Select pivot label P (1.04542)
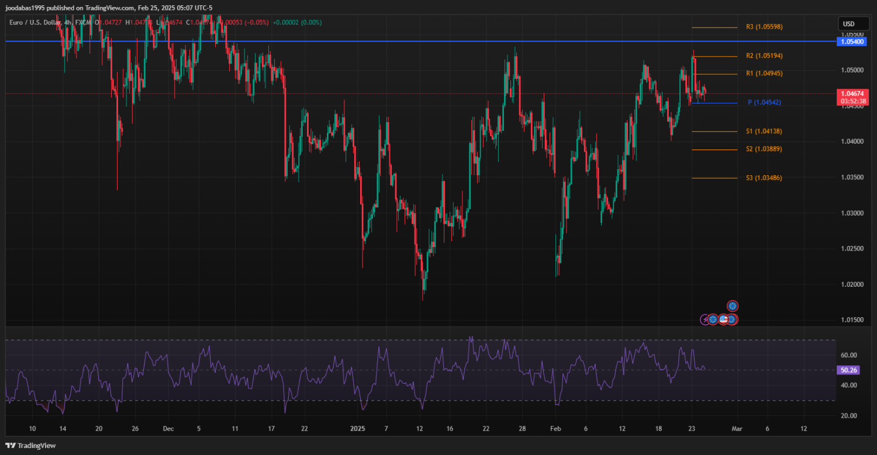 point(764,102)
